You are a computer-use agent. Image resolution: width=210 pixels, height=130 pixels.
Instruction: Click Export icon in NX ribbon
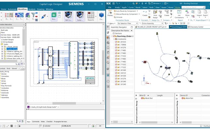[205, 13]
